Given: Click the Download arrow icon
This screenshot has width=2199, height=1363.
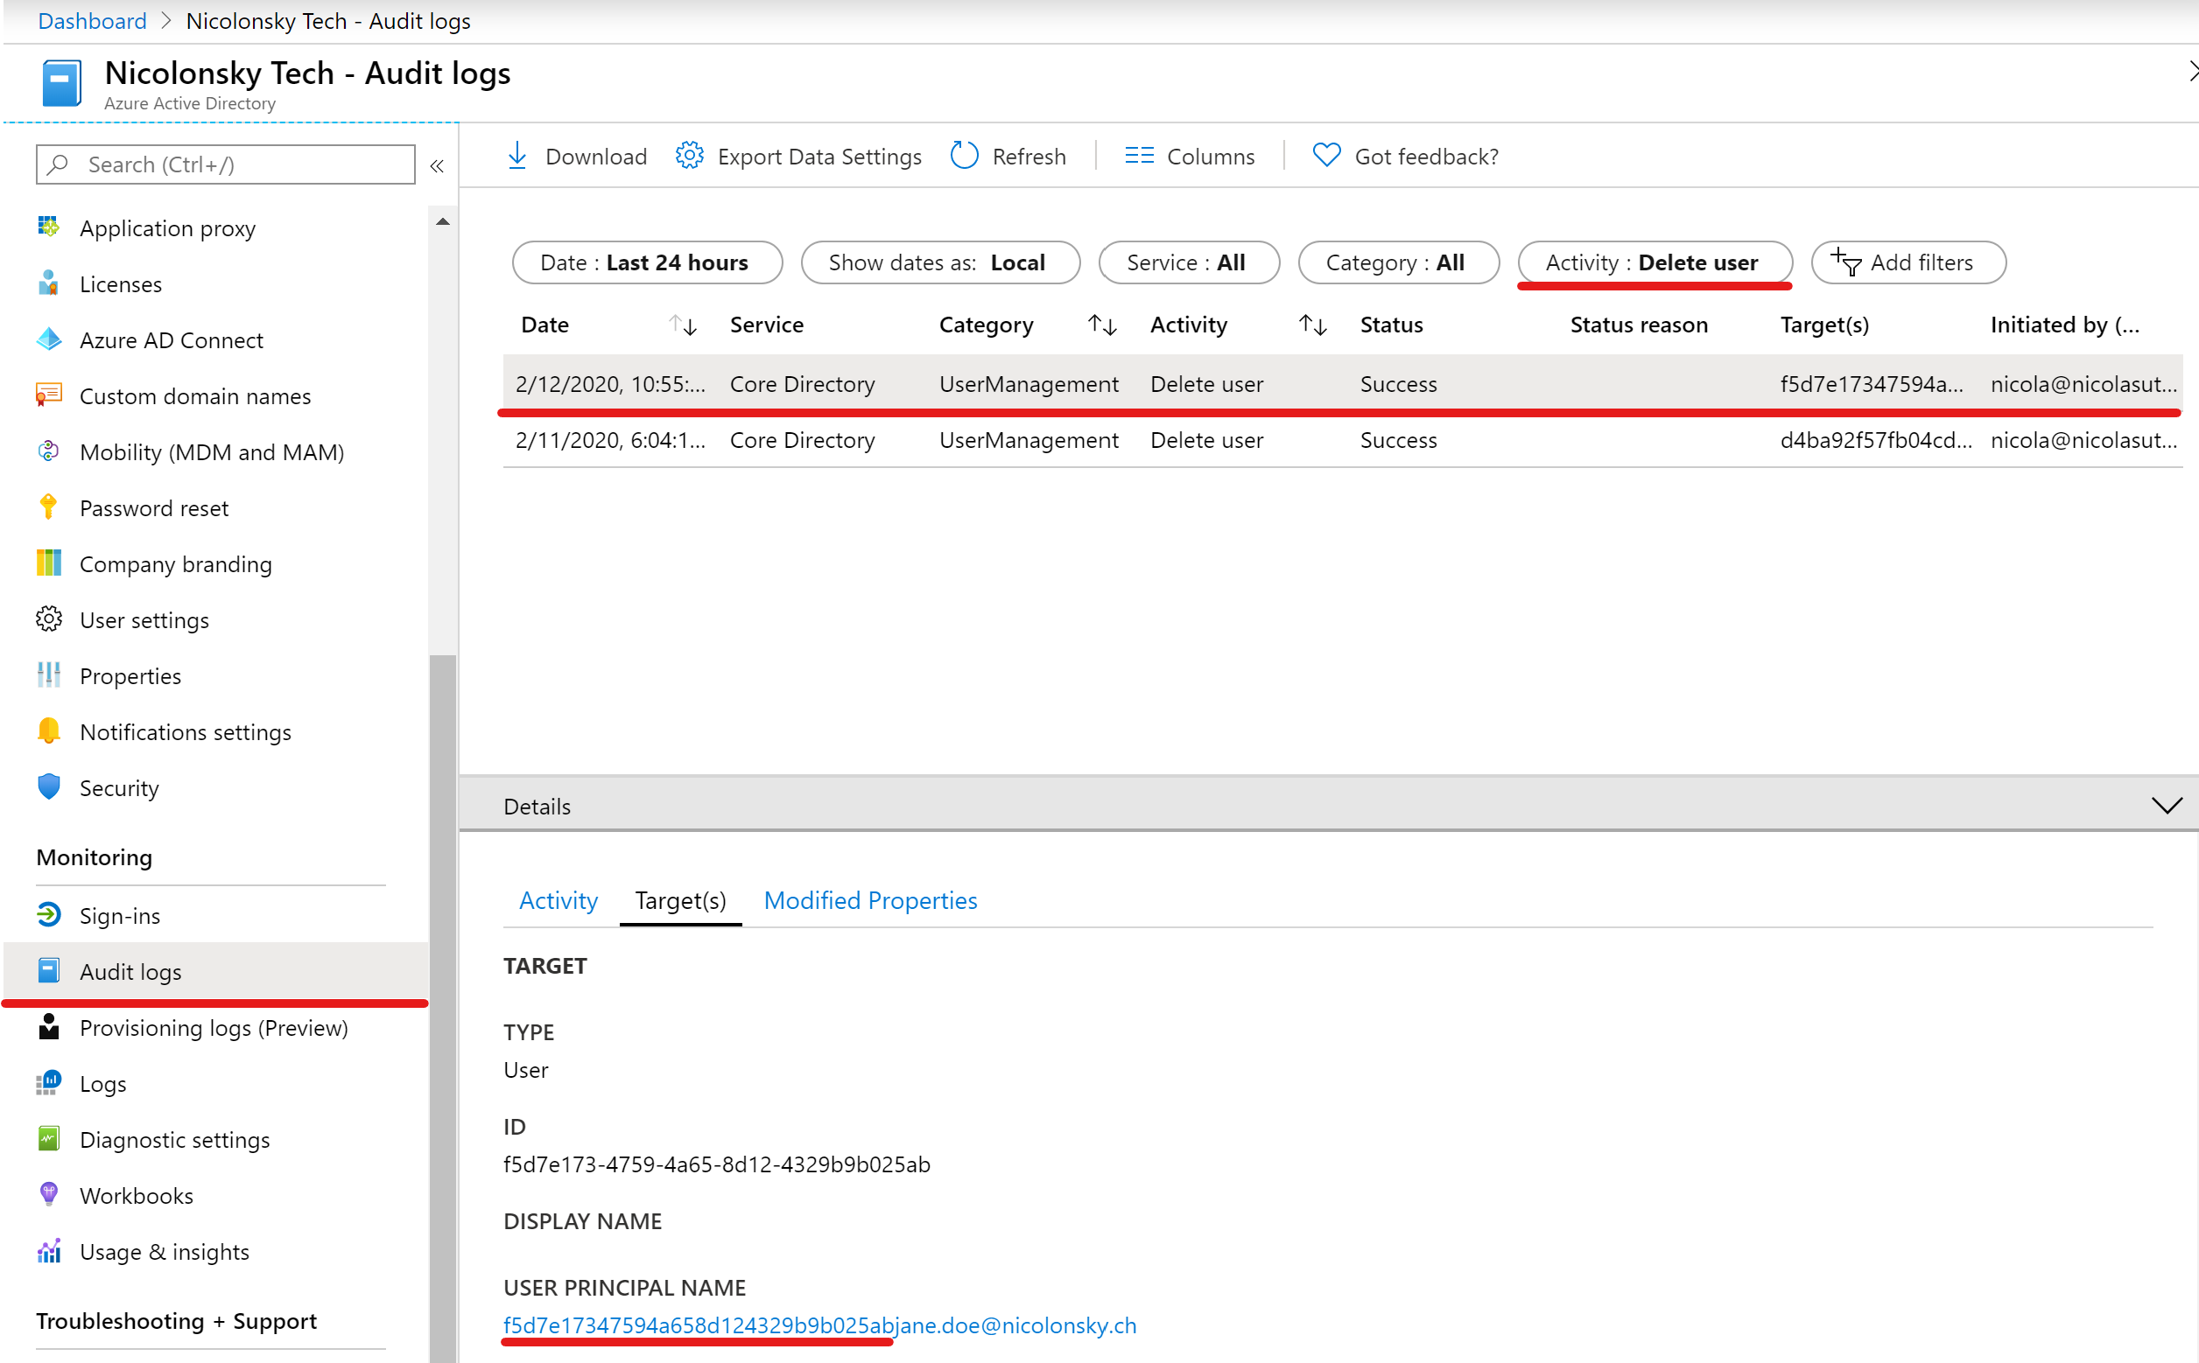Looking at the screenshot, I should click(516, 156).
